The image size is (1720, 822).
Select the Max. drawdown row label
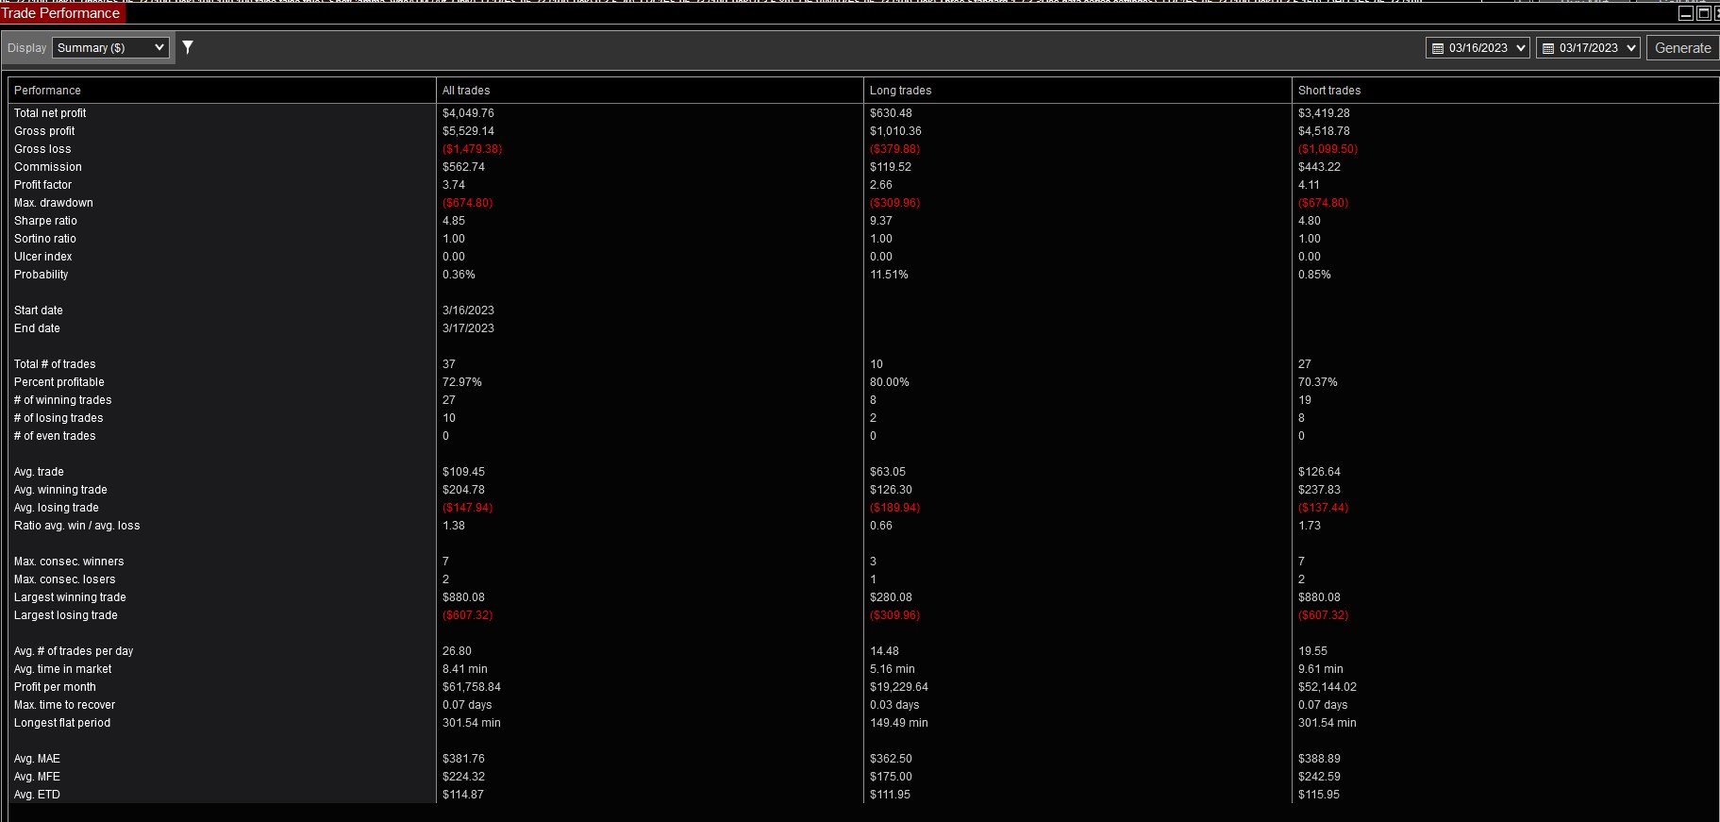tap(54, 203)
